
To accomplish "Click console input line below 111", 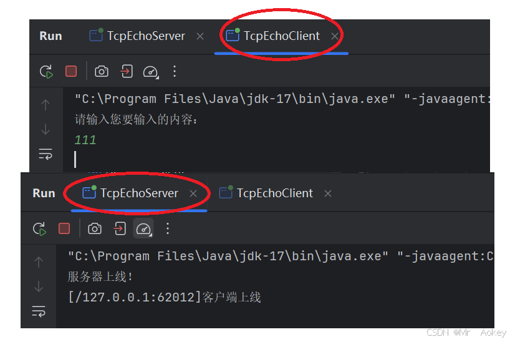I will [x=276, y=159].
